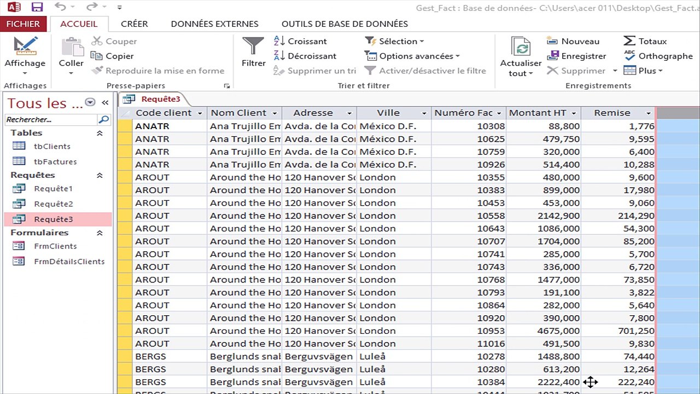
Task: Click the Totaux sigma icon
Action: click(629, 41)
